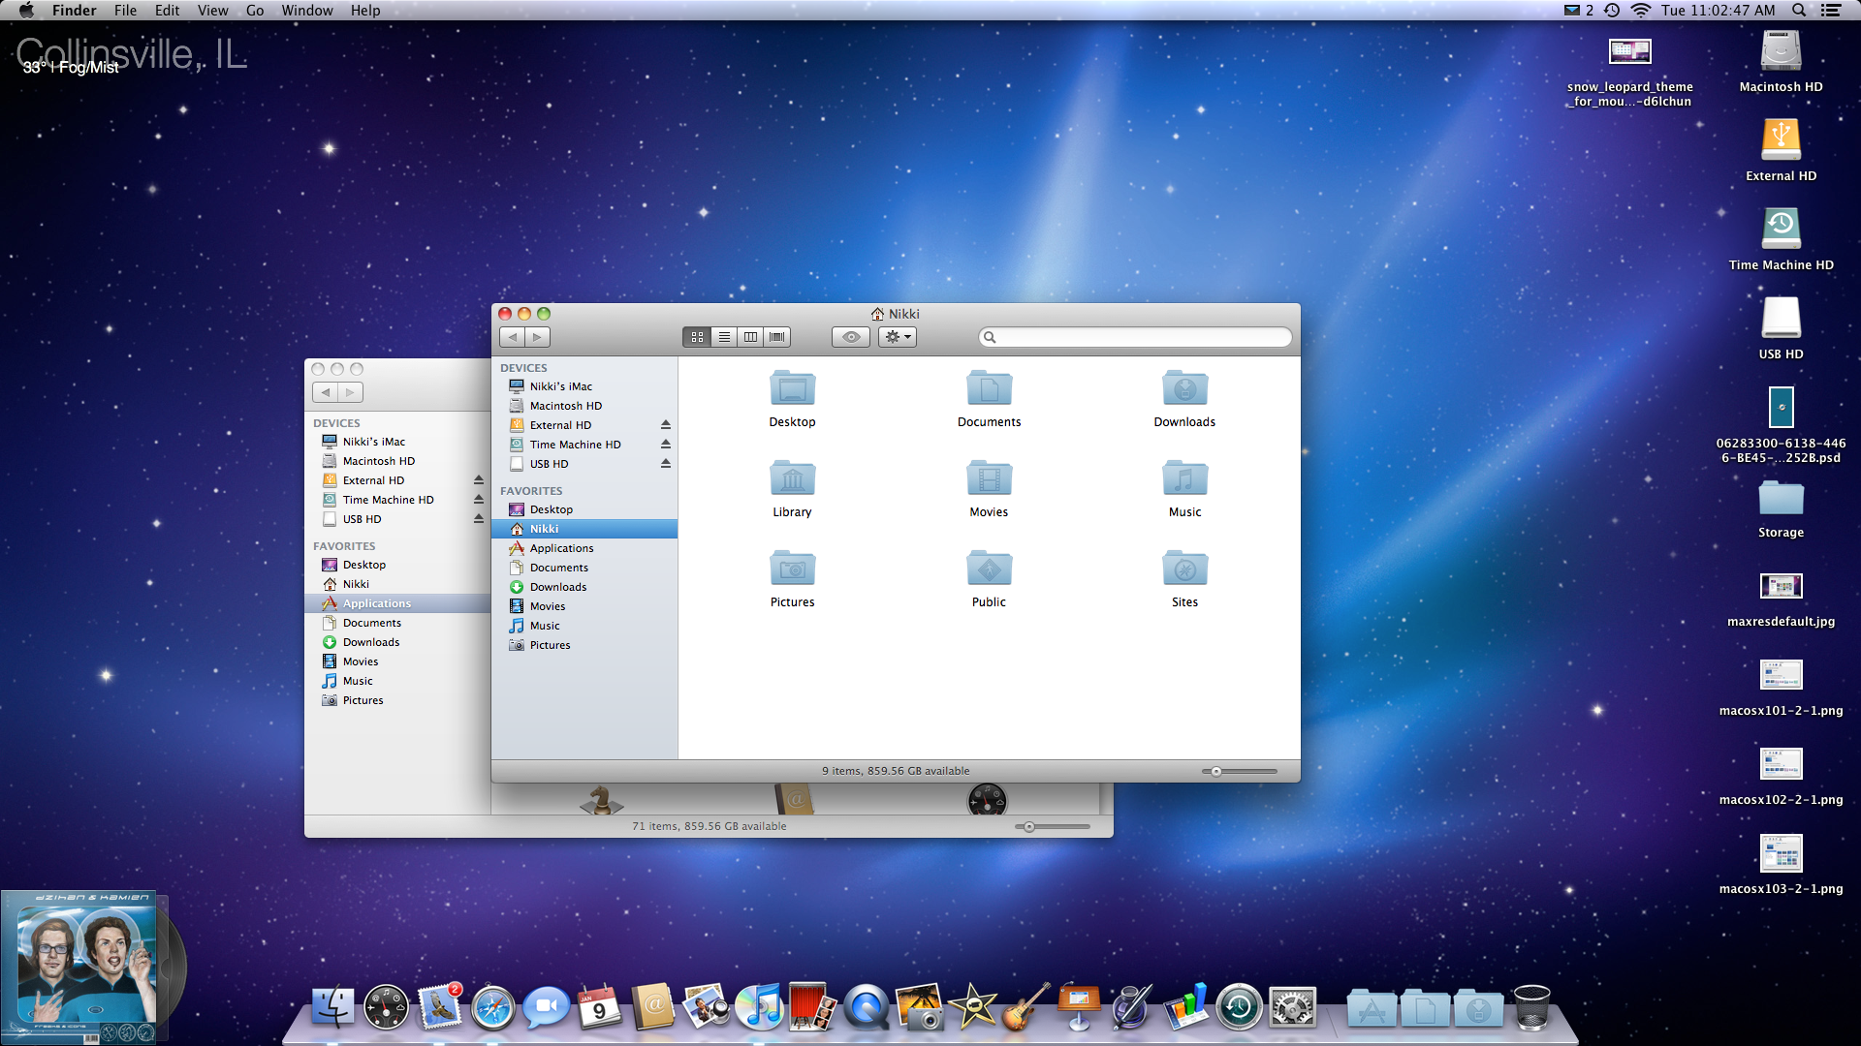
Task: Open the View menu
Action: (x=212, y=11)
